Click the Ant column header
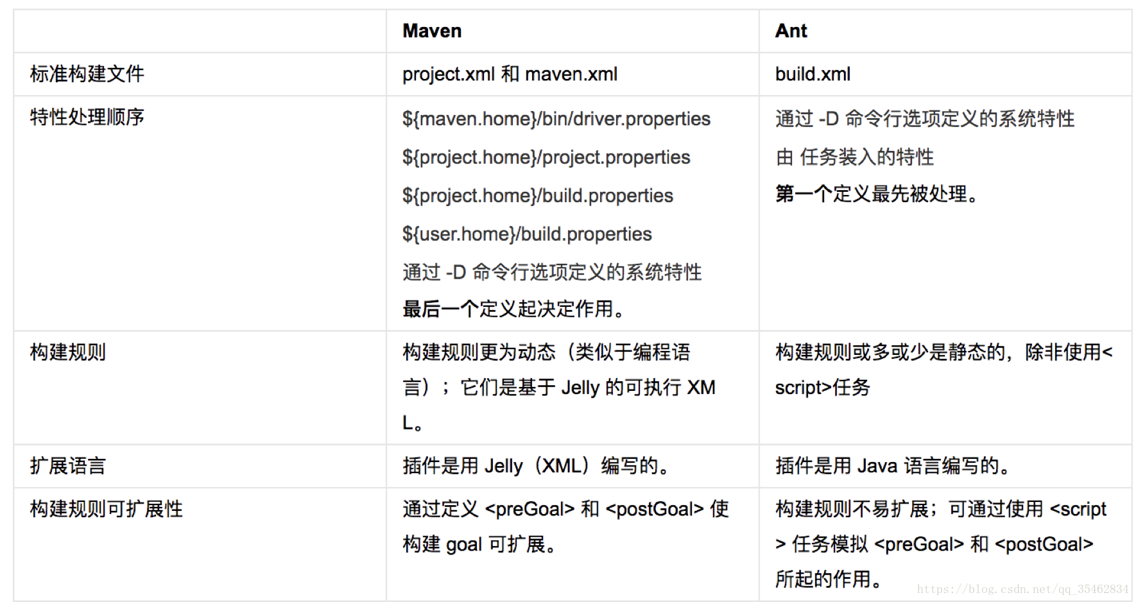The height and width of the screenshot is (602, 1136). point(791,31)
